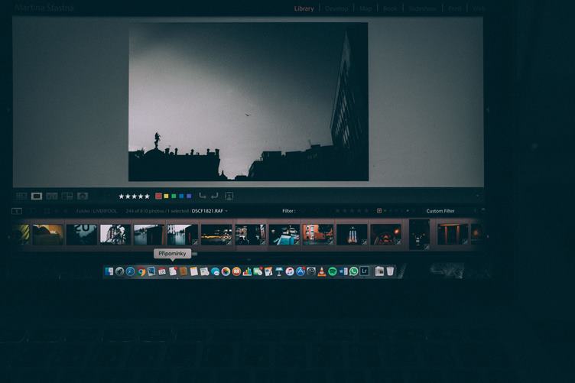Apply the yellow color label

pyautogui.click(x=166, y=196)
